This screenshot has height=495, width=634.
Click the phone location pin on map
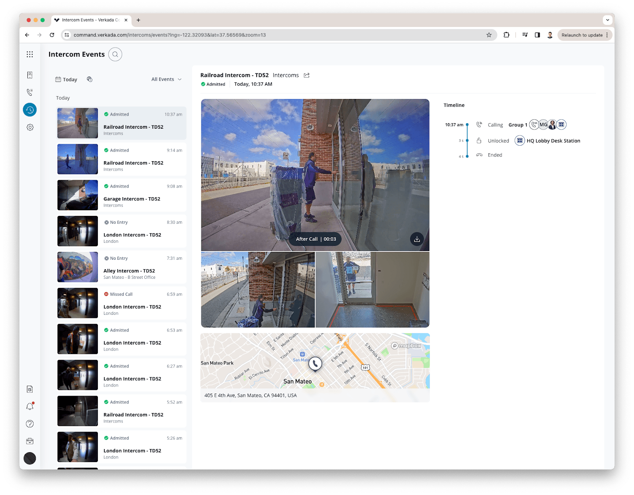coord(315,363)
